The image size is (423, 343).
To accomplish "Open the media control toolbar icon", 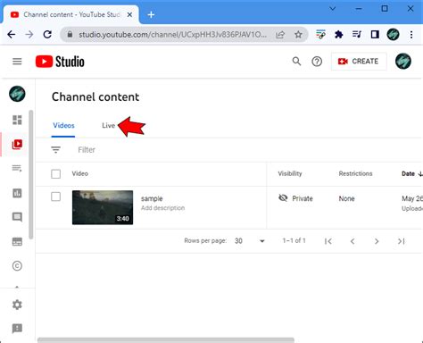I will 357,35.
